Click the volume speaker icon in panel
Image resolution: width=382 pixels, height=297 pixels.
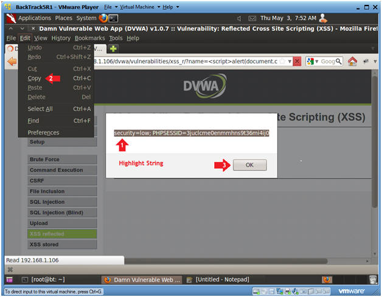tap(239, 18)
